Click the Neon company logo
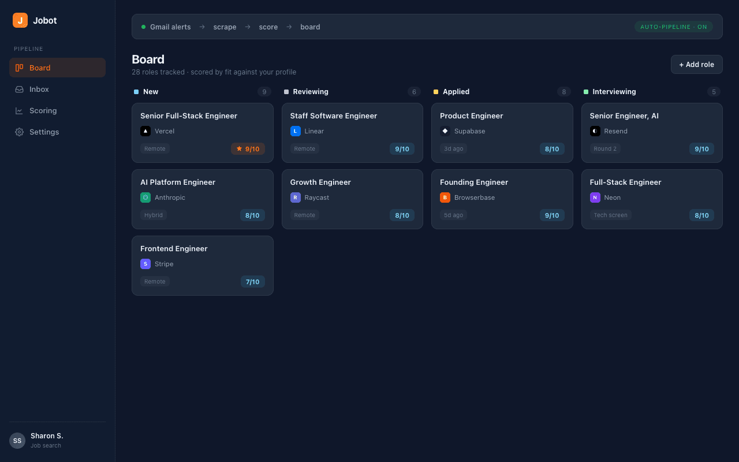This screenshot has width=739, height=462. tap(595, 198)
